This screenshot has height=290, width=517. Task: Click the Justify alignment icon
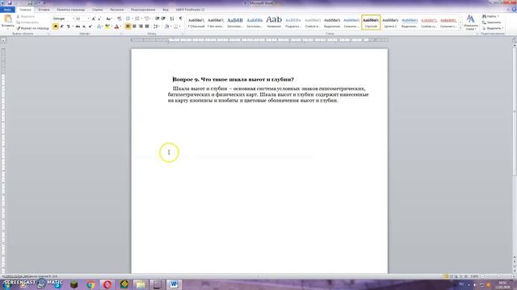(x=147, y=27)
